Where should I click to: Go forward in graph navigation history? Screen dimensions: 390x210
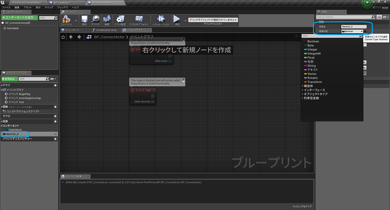click(x=79, y=37)
